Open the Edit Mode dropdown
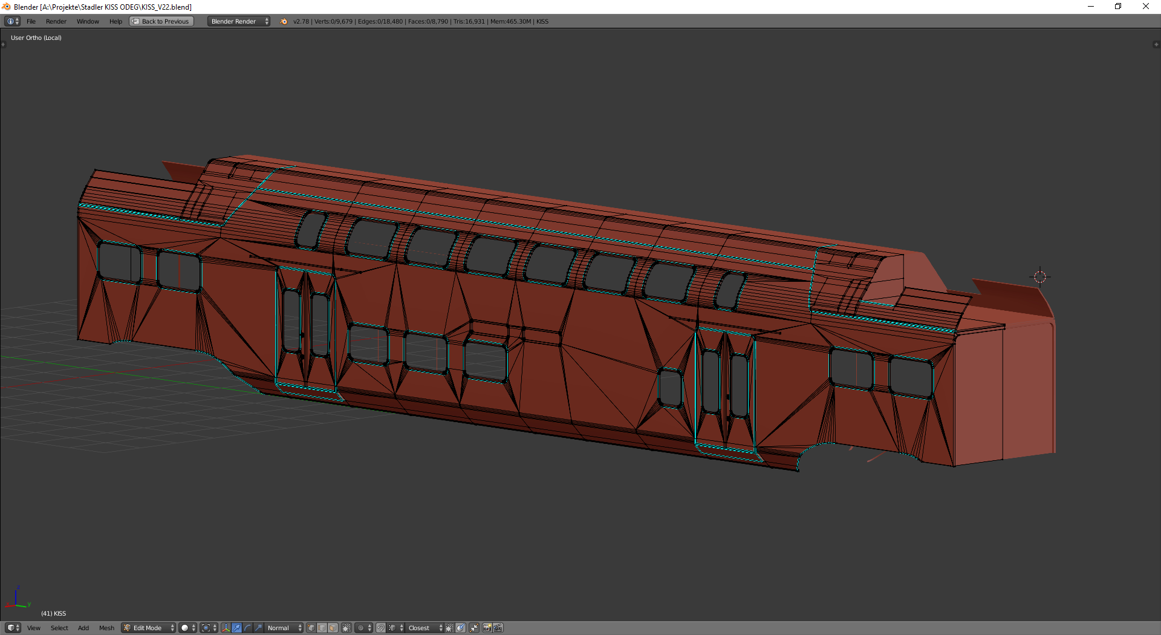Screen dimensions: 1161x635 pos(148,628)
